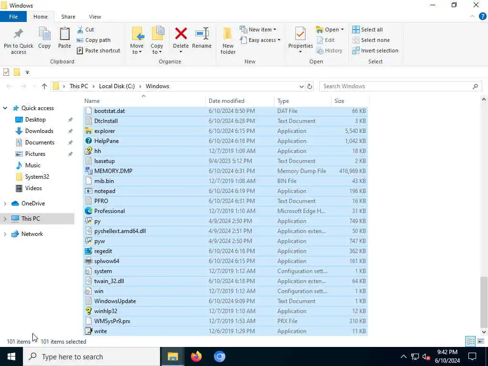Click Local Disk (C:) breadcrumb
The height and width of the screenshot is (366, 488).
(117, 86)
